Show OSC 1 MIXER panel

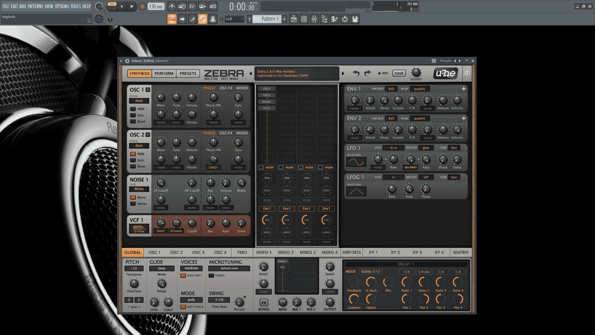pos(242,88)
